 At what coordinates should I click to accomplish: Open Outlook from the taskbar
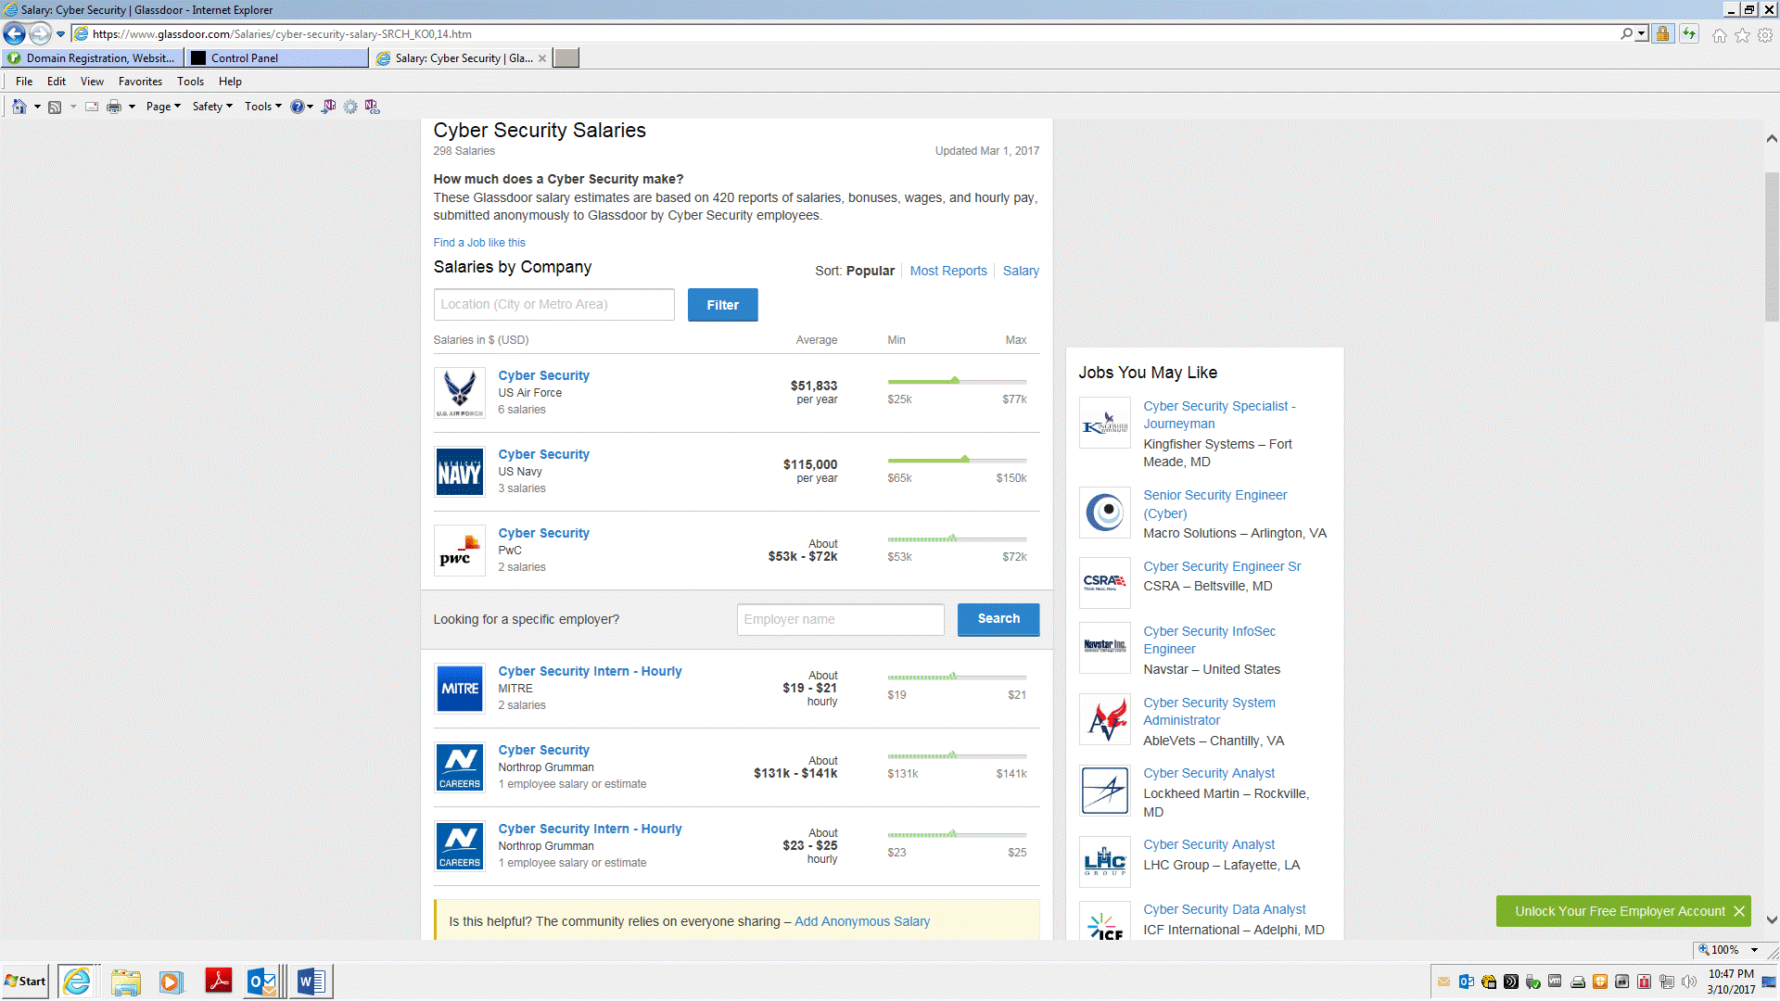pyautogui.click(x=263, y=981)
